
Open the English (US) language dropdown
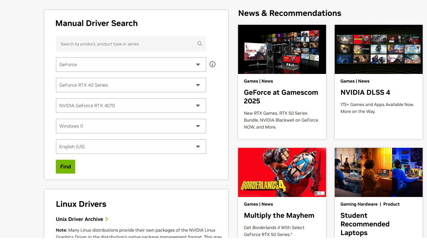coord(131,147)
